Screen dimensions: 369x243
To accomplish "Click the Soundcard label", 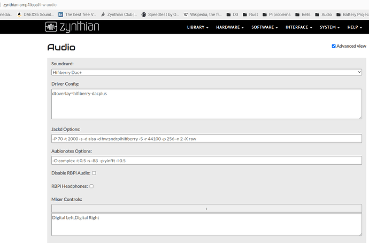I will (x=63, y=64).
